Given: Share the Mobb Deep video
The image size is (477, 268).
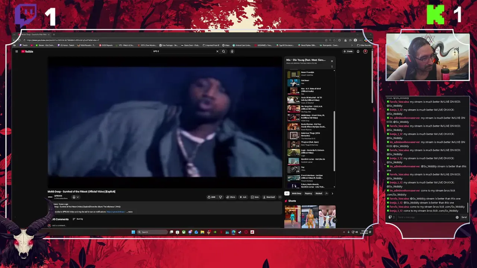Looking at the screenshot, I should 231,197.
